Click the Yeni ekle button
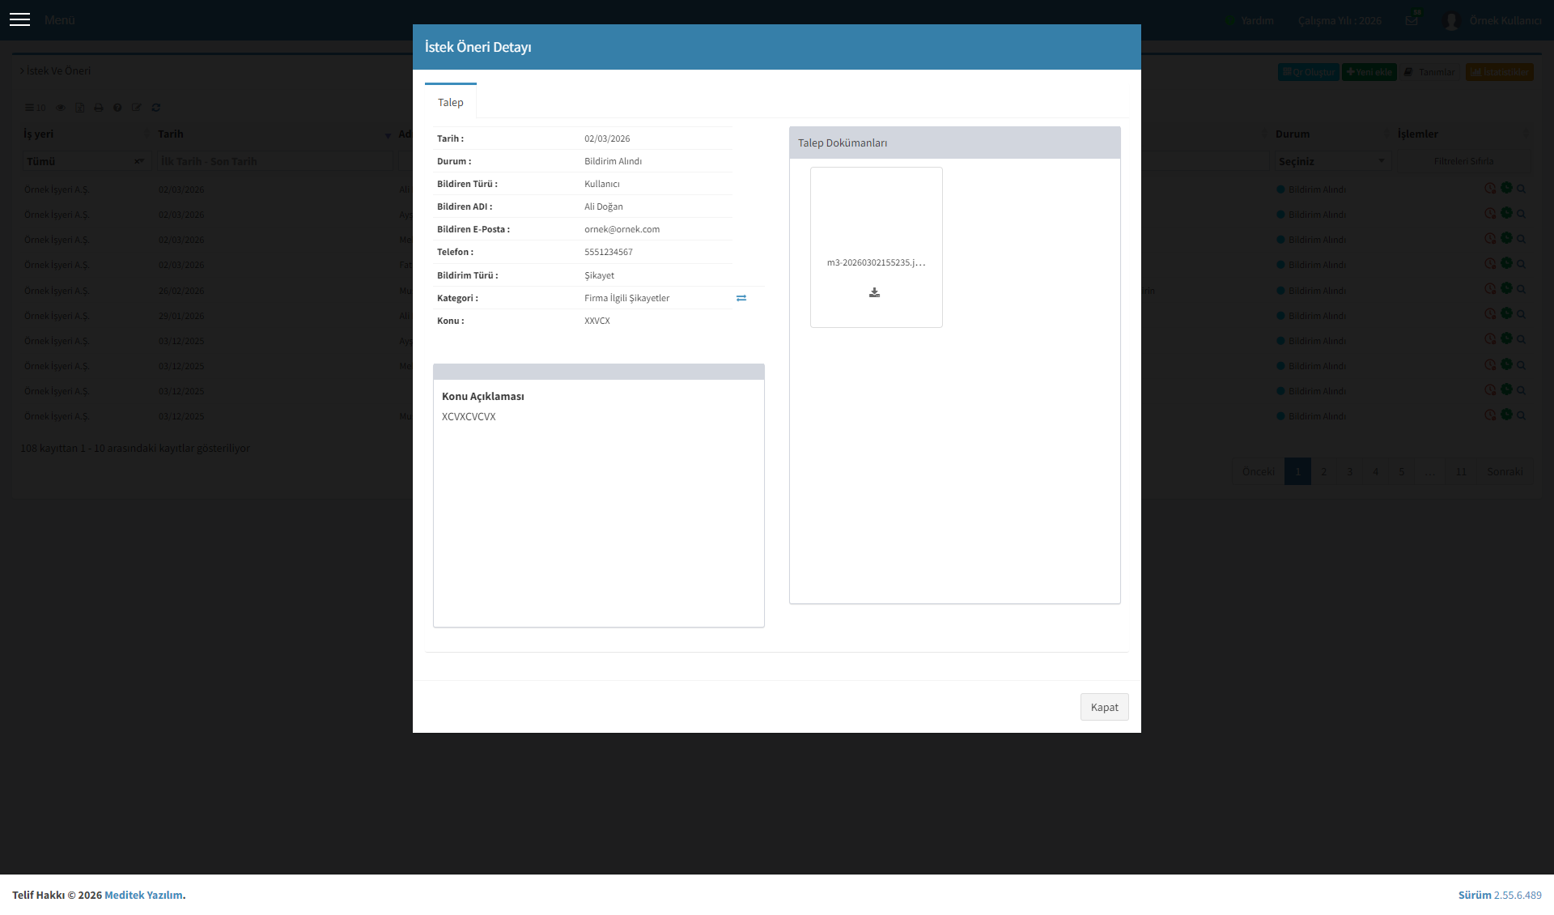The height and width of the screenshot is (915, 1554). 1369,72
